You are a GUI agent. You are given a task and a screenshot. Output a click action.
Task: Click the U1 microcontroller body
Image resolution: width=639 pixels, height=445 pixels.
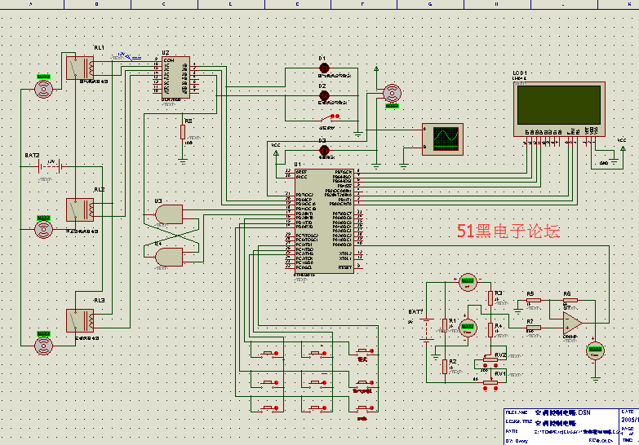(323, 220)
